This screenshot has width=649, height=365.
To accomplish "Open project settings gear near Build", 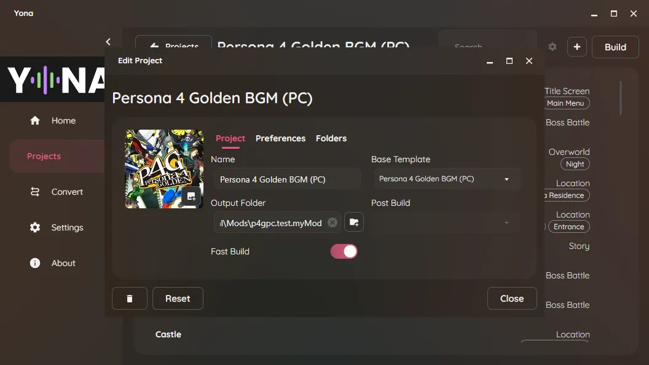I will pos(553,47).
